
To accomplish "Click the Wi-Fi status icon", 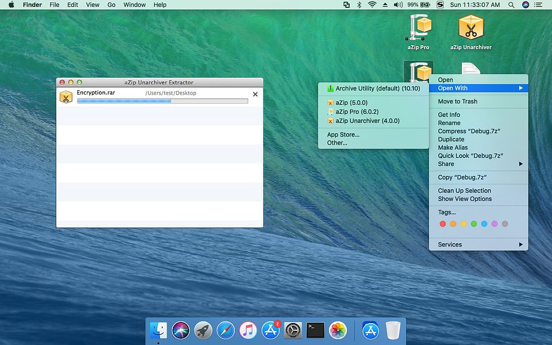I will point(372,5).
